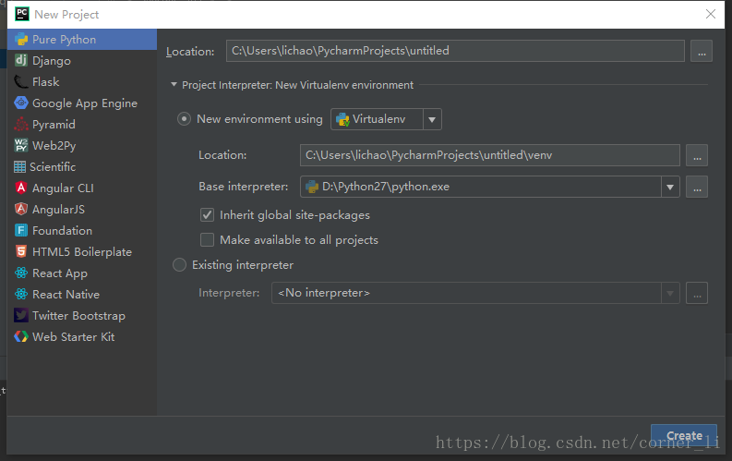Select the HTML5 Boilerplate icon
This screenshot has width=732, height=461.
tap(21, 252)
